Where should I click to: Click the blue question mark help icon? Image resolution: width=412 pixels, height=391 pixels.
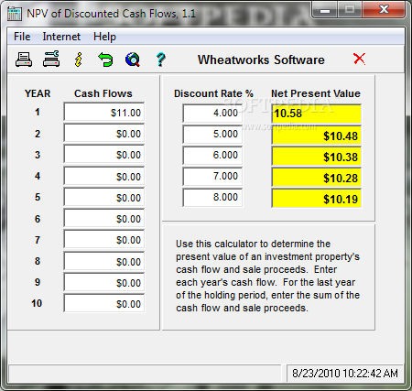(160, 60)
